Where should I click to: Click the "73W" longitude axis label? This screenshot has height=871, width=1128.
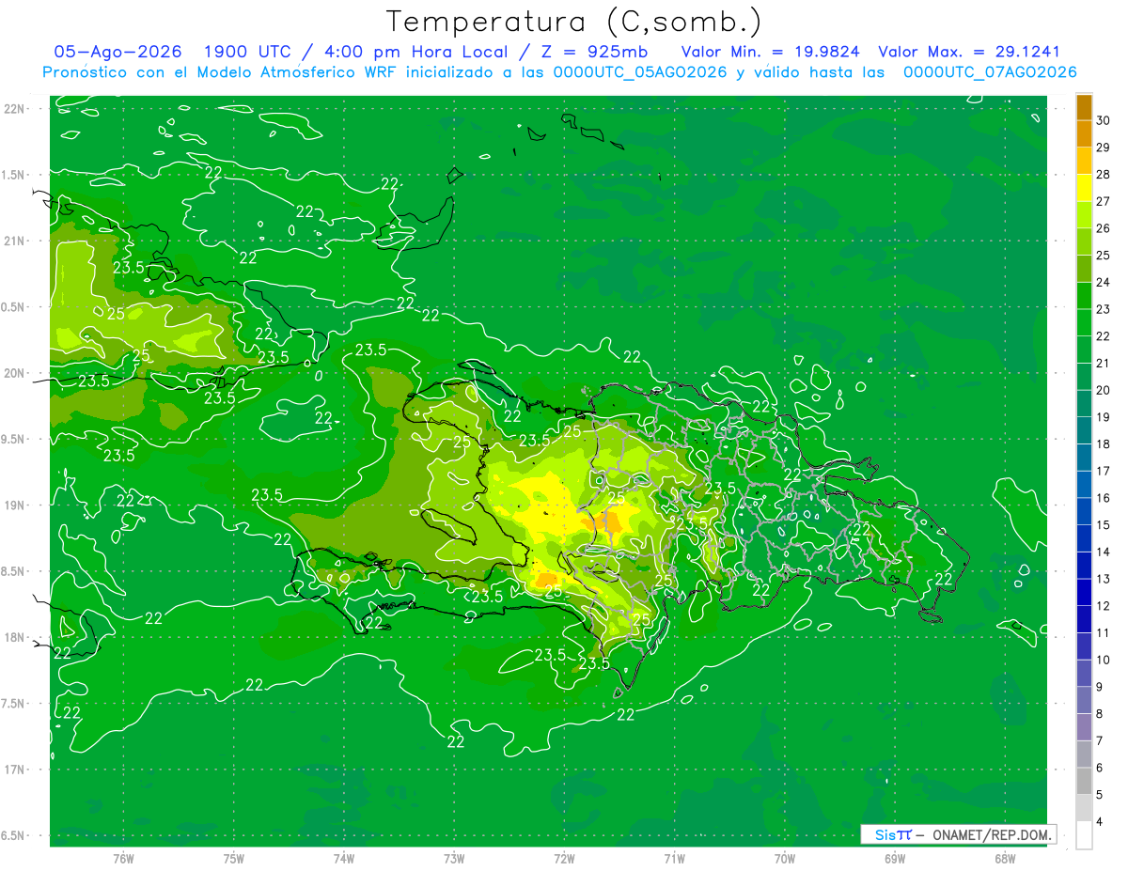point(454,859)
